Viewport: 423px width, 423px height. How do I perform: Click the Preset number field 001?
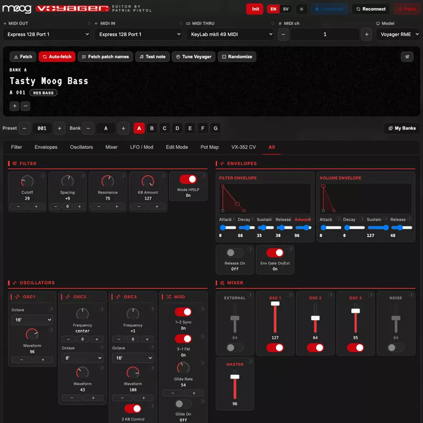[x=42, y=128]
